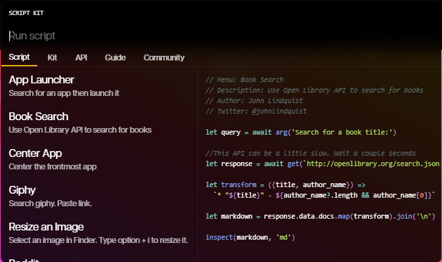The height and width of the screenshot is (262, 442).
Task: Choose the Book Search script
Action: click(x=99, y=123)
